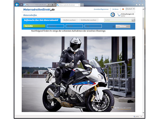Screen dimensions: 159x119
Task: Click the BMW motorcycle photo
Action: pos(78,74)
